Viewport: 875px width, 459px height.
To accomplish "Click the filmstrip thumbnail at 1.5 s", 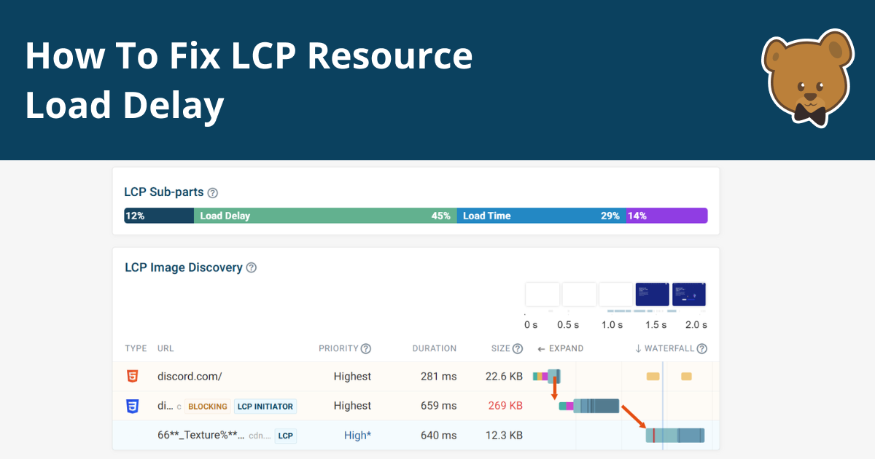I will point(652,294).
